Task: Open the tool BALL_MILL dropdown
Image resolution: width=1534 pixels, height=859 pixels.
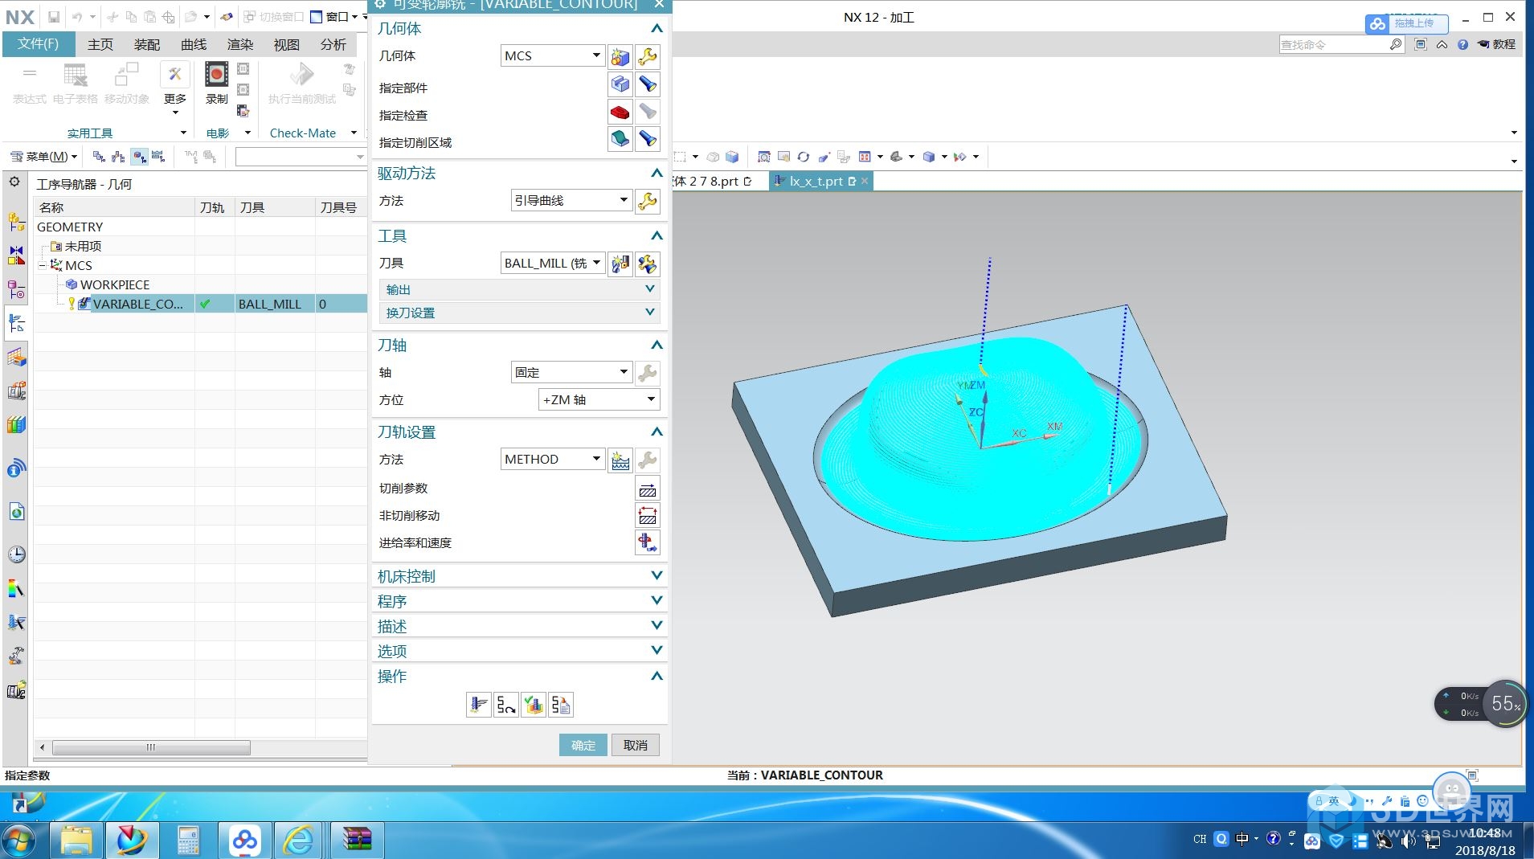Action: point(552,264)
